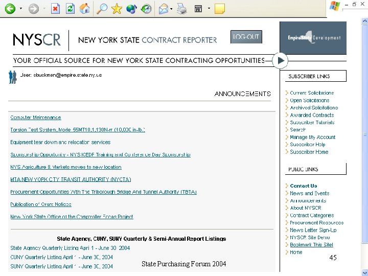This screenshot has height=276, width=368.
Task: Open Procurement Resources
Action: click(x=317, y=223)
